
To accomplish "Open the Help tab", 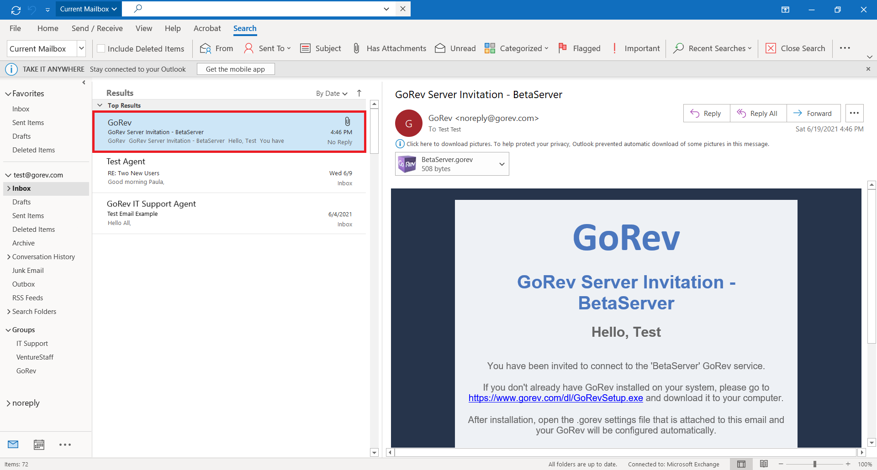I will coord(173,28).
